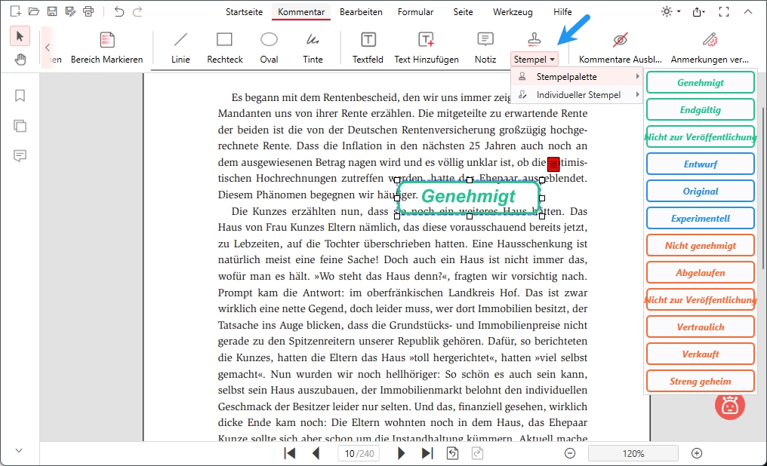This screenshot has height=466, width=767.
Task: Open the share export dropdown
Action: [x=699, y=11]
